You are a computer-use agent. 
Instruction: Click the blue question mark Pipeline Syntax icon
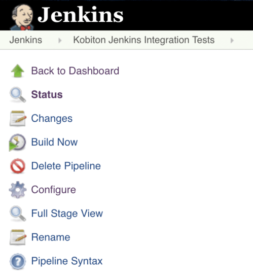pyautogui.click(x=18, y=261)
